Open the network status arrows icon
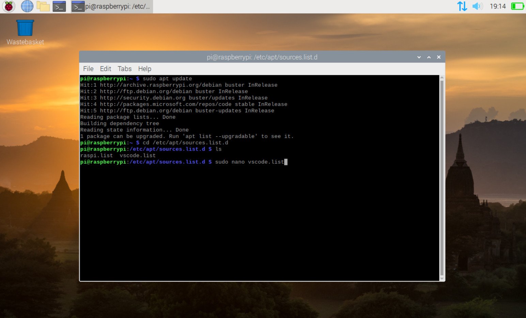The image size is (526, 318). pyautogui.click(x=462, y=6)
